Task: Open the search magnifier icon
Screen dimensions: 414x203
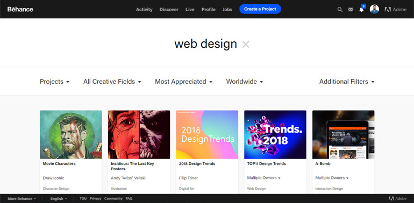Action: click(340, 10)
